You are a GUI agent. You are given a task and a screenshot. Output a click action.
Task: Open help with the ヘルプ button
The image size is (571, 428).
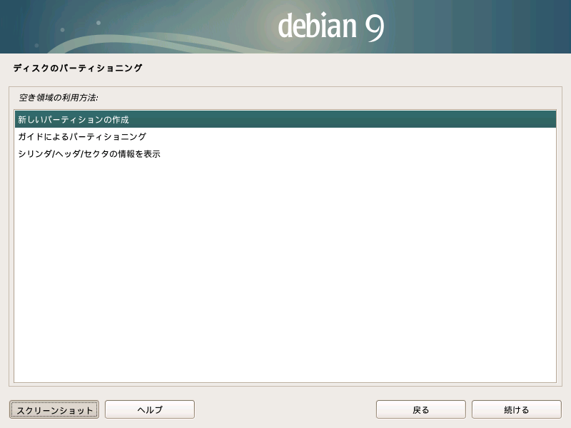tap(150, 409)
